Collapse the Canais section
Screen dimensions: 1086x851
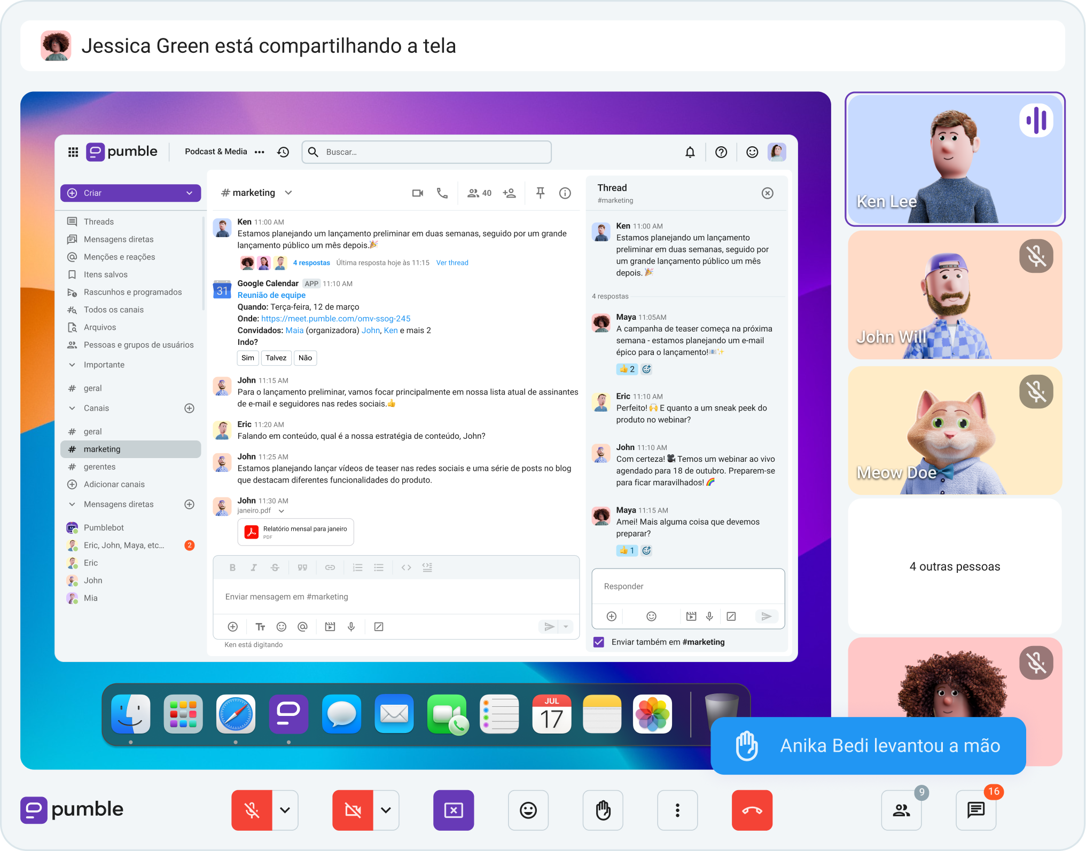click(72, 408)
